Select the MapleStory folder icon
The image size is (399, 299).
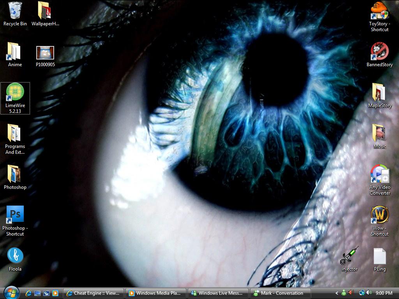pyautogui.click(x=379, y=92)
